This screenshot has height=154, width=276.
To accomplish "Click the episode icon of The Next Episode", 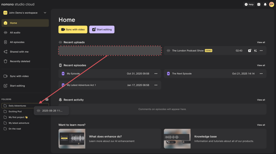I will pos(168,74).
